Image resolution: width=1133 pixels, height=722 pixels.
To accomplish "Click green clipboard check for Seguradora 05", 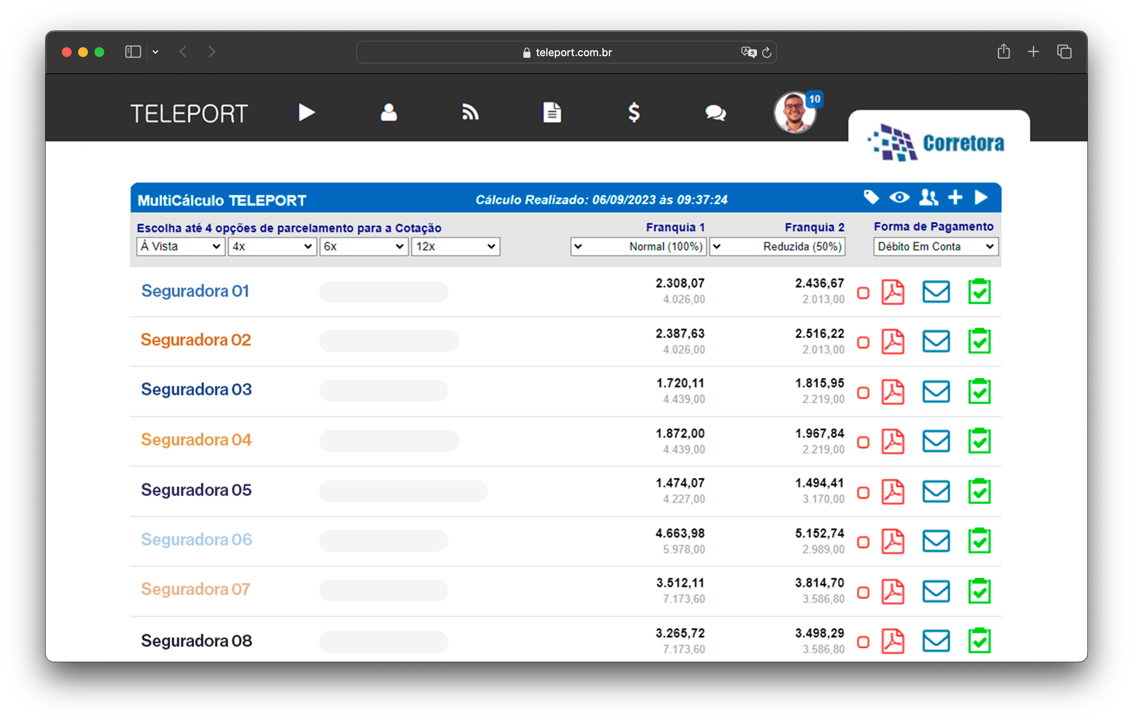I will coord(979,491).
